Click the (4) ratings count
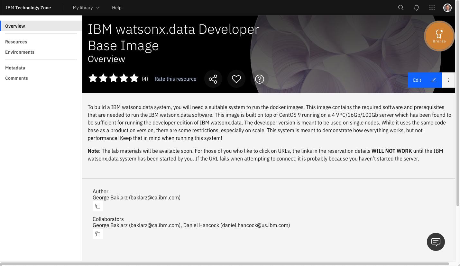 pyautogui.click(x=145, y=79)
